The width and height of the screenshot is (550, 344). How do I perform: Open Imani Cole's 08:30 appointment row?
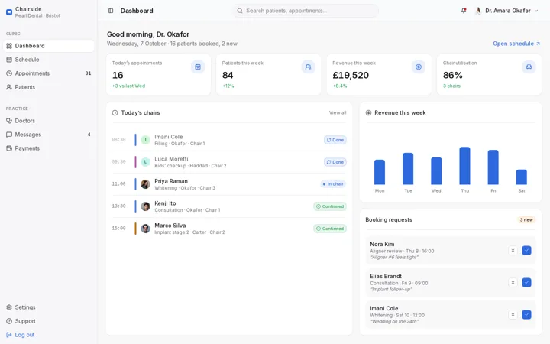[x=229, y=140]
